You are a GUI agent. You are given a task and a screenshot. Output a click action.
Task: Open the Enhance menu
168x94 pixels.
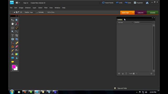(x=28, y=8)
